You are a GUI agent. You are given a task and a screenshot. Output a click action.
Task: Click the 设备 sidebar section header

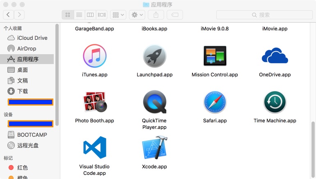click(8, 115)
